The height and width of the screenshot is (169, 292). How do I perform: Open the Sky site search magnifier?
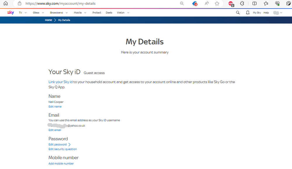click(x=238, y=13)
